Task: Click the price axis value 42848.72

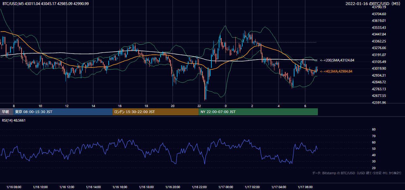Action: coord(379,82)
